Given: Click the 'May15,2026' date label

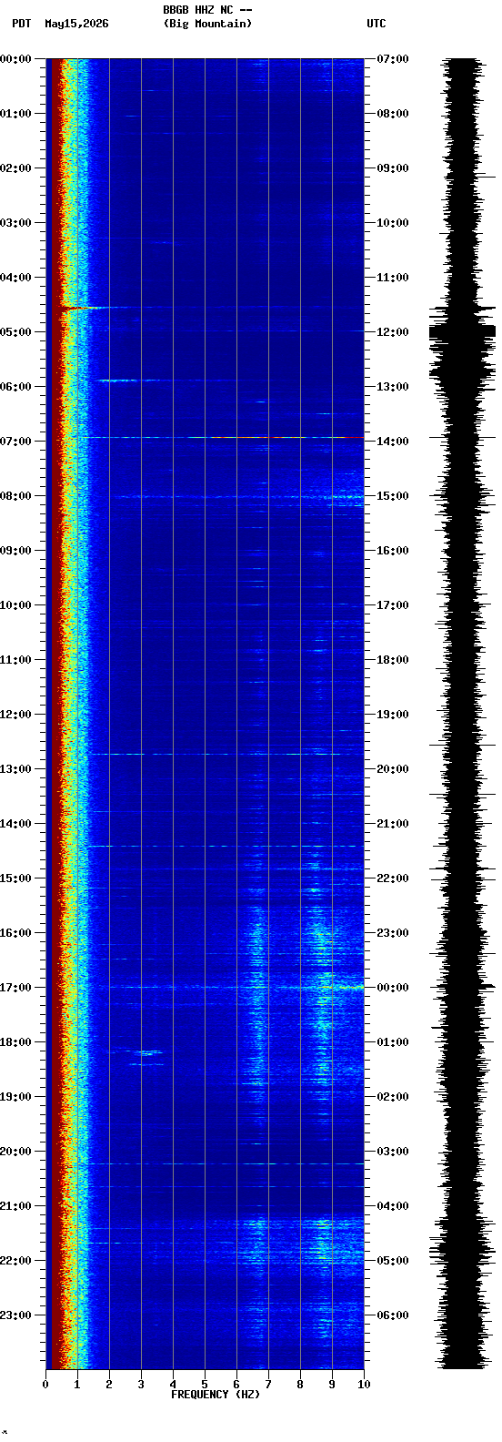Looking at the screenshot, I should pyautogui.click(x=76, y=24).
